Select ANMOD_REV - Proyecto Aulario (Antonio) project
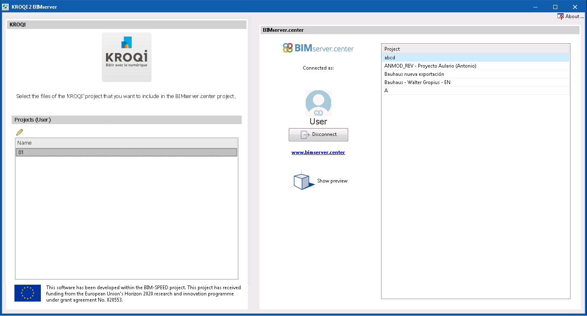The image size is (587, 316). pyautogui.click(x=475, y=66)
